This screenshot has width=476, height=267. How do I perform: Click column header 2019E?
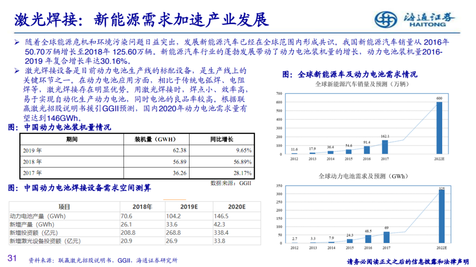(x=189, y=207)
